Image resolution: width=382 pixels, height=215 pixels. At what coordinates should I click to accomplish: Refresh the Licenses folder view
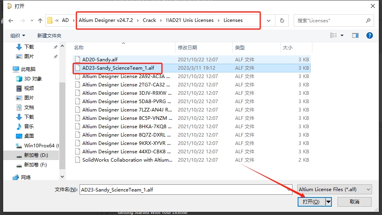(282, 21)
